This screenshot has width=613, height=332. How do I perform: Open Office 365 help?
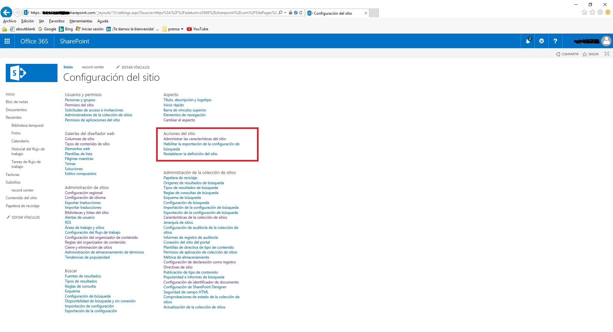(556, 41)
